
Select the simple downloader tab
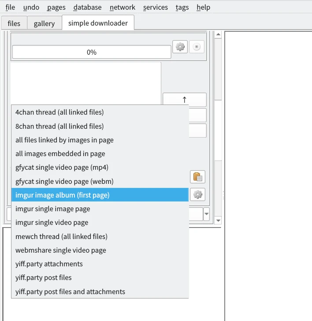click(98, 23)
